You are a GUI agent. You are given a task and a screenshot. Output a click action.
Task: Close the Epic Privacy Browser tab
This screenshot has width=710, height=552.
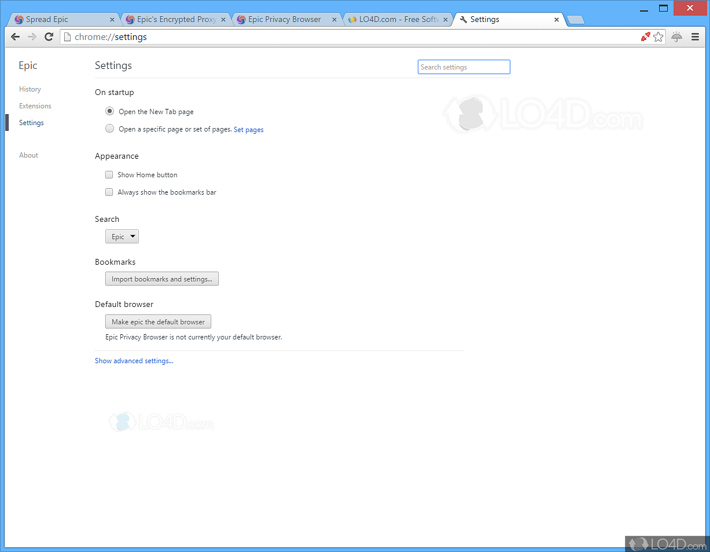click(x=333, y=20)
